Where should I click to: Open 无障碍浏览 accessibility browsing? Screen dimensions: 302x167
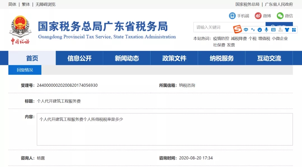46,4
